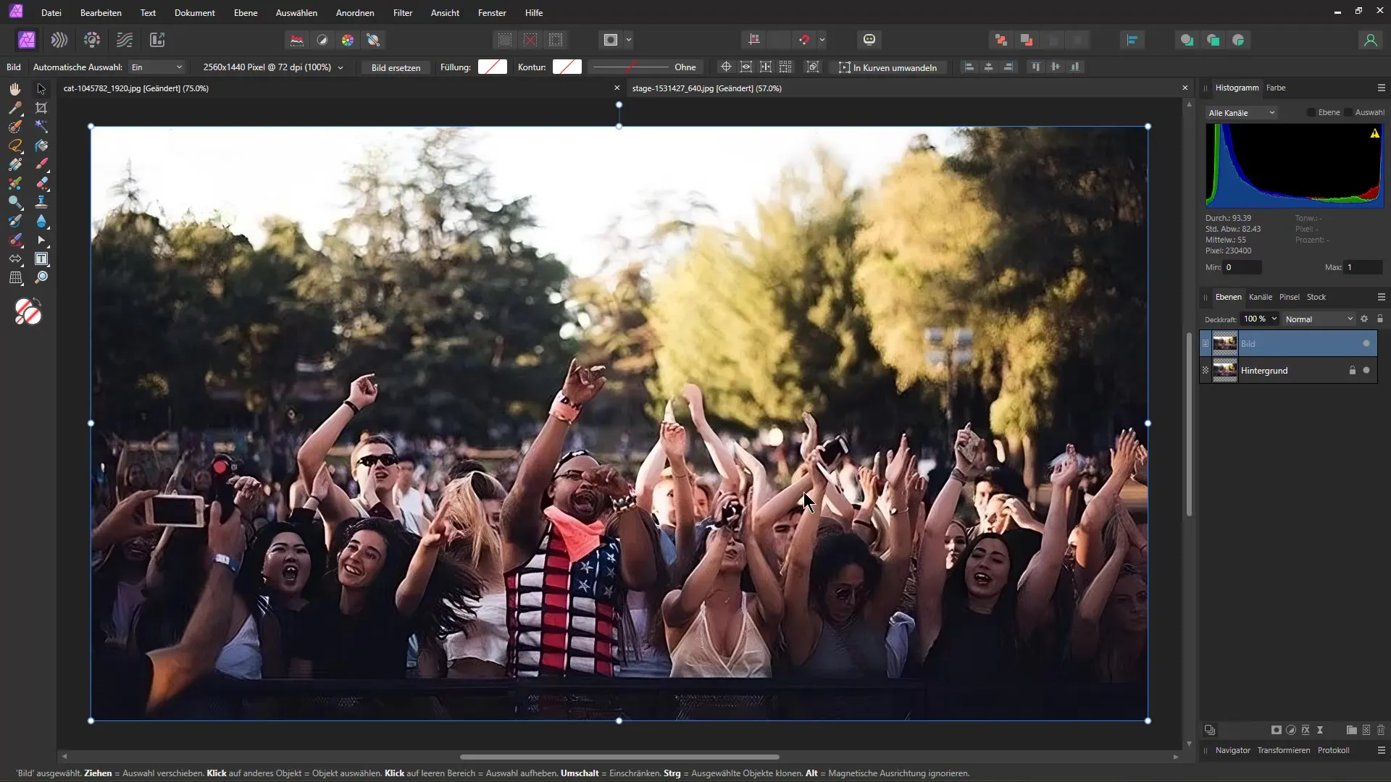Viewport: 1391px width, 782px height.
Task: Enable the Ebene histogram checkbox
Action: pos(1311,112)
